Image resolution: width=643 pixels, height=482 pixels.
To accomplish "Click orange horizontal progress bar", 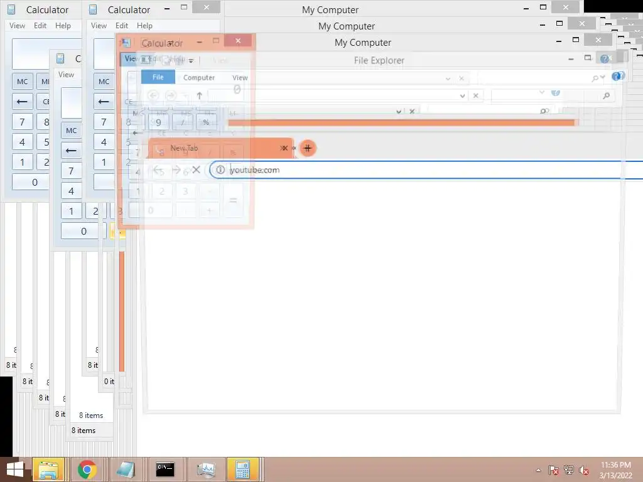I will click(x=403, y=122).
